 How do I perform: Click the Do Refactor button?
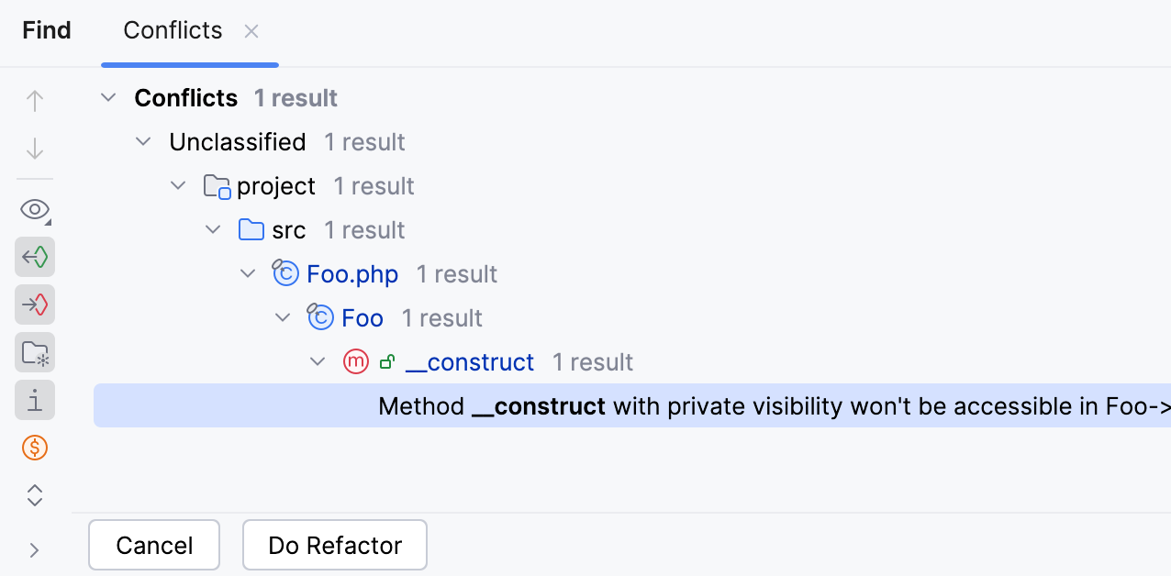click(x=334, y=545)
